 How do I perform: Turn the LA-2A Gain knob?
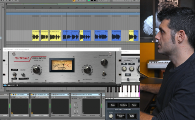36,70
